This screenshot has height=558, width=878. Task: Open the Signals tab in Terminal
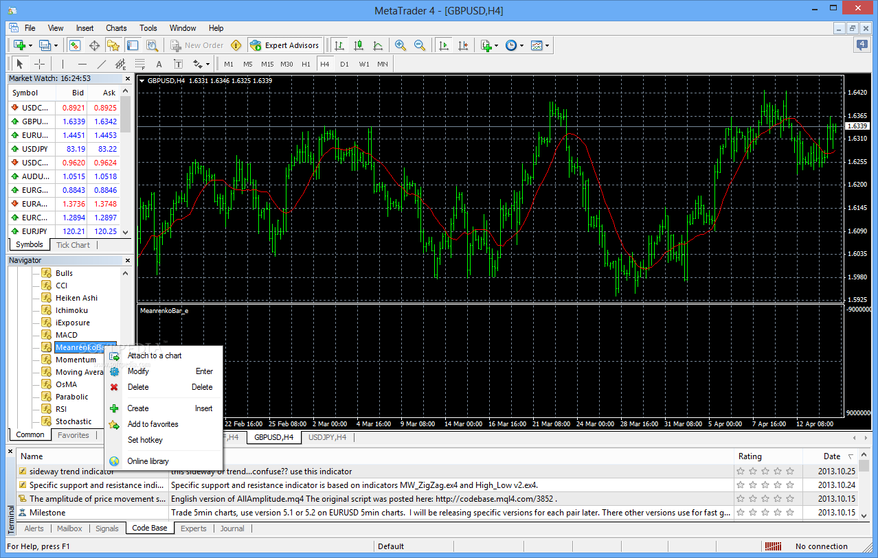pos(107,528)
